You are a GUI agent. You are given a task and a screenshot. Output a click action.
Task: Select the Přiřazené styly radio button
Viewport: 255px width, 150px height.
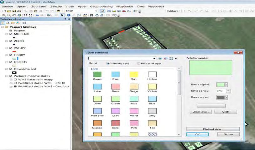(138, 63)
